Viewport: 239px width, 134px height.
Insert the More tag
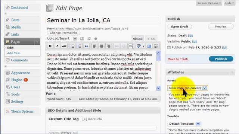pos(131,46)
